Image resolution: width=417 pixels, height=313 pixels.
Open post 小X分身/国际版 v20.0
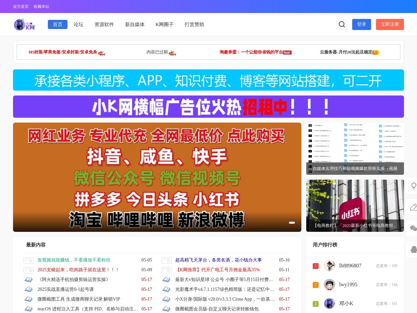[x=225, y=299]
